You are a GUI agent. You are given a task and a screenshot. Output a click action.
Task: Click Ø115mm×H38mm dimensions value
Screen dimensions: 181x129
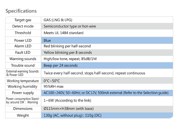click(68, 109)
